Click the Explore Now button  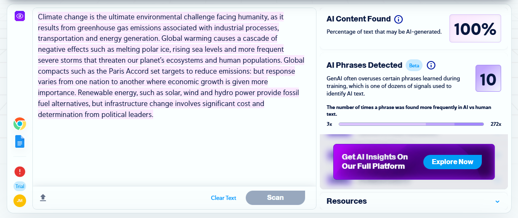(x=452, y=162)
